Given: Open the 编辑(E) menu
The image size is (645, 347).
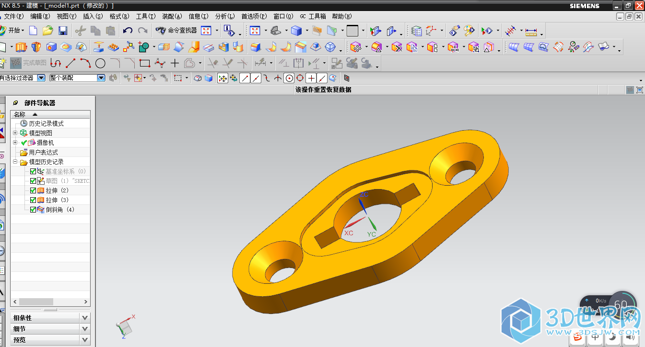Looking at the screenshot, I should [x=40, y=16].
